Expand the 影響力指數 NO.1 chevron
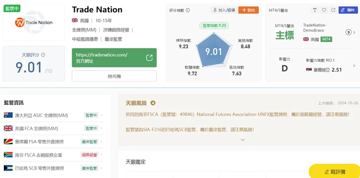Screen dimensions: 360x178 (x=354, y=66)
